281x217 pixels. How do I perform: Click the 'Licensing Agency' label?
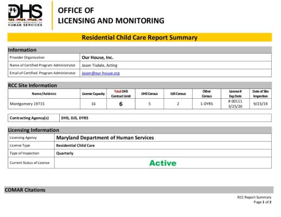point(23,138)
